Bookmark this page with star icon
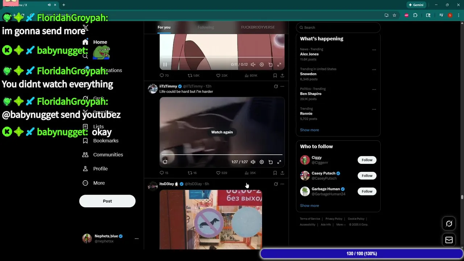This screenshot has height=261, width=464. coord(394,15)
